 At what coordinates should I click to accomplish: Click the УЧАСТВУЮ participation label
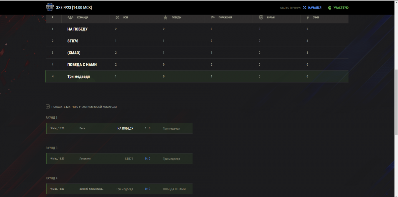coord(341,8)
